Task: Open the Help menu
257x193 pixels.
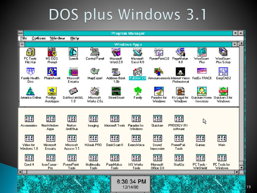Action: 75,38
